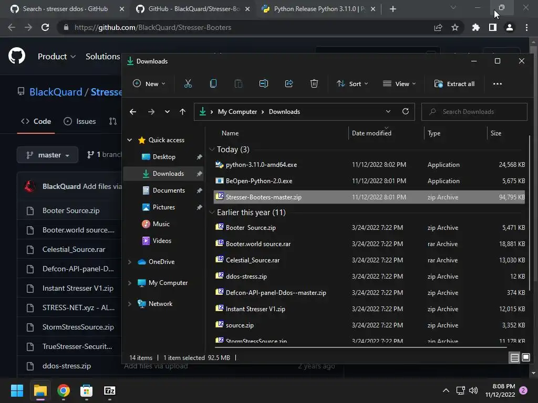Screen dimensions: 538x403
Task: Open Windows Start menu
Action: tap(17, 390)
